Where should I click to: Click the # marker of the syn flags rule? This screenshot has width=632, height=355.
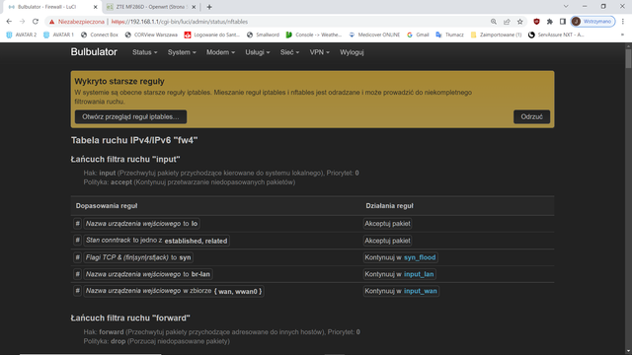(77, 257)
